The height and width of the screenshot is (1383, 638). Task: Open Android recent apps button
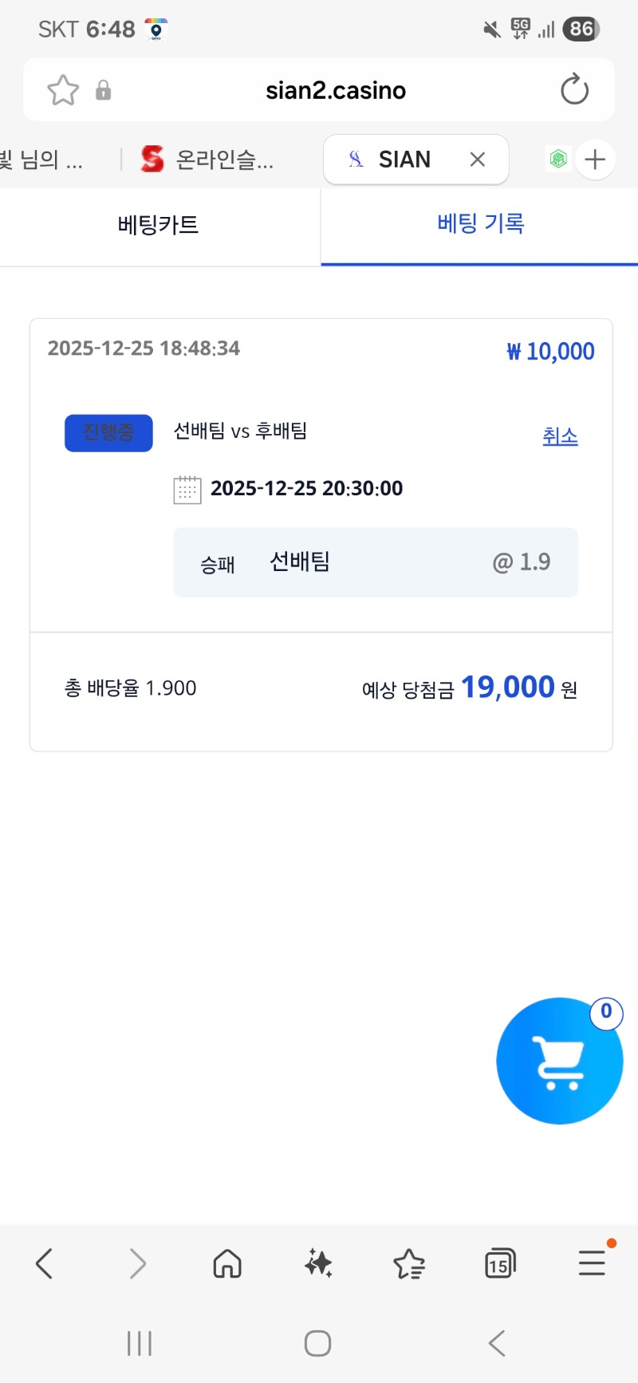tap(140, 1343)
